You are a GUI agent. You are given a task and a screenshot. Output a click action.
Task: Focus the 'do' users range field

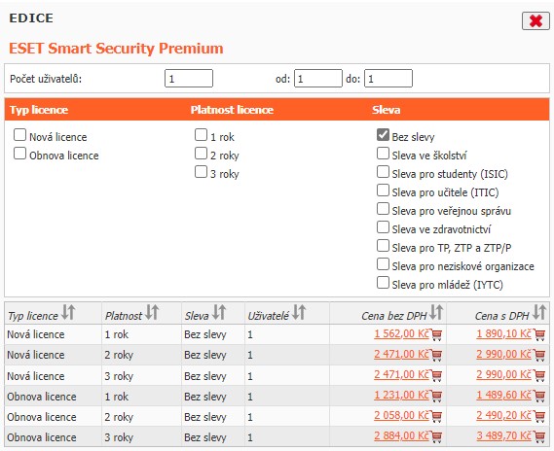point(388,79)
